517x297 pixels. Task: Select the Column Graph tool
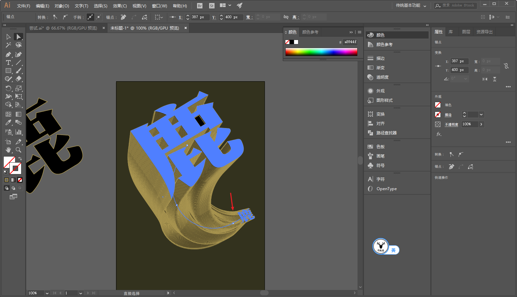[18, 132]
